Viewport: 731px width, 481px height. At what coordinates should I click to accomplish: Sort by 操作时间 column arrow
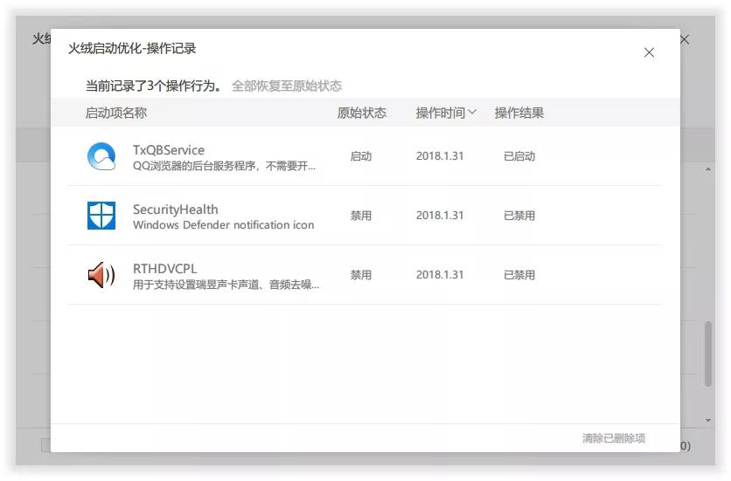pyautogui.click(x=472, y=113)
